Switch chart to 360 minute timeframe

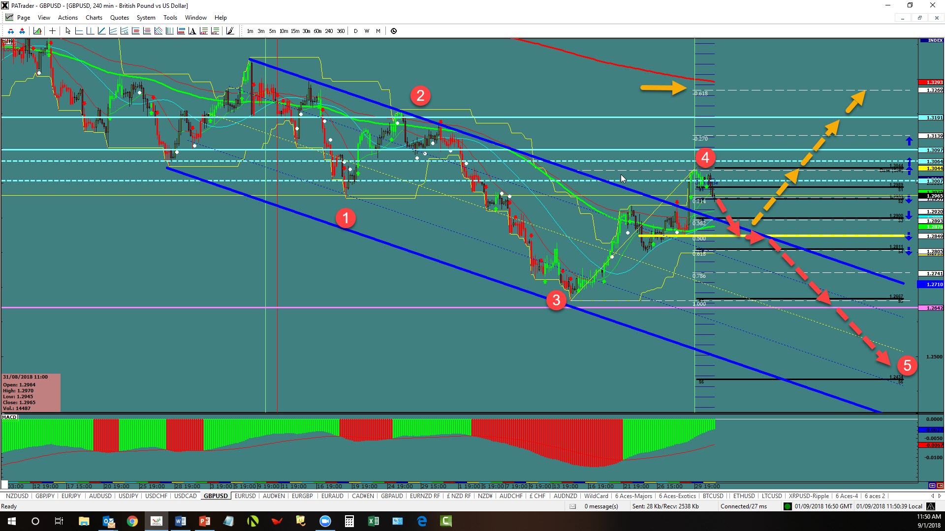point(341,31)
